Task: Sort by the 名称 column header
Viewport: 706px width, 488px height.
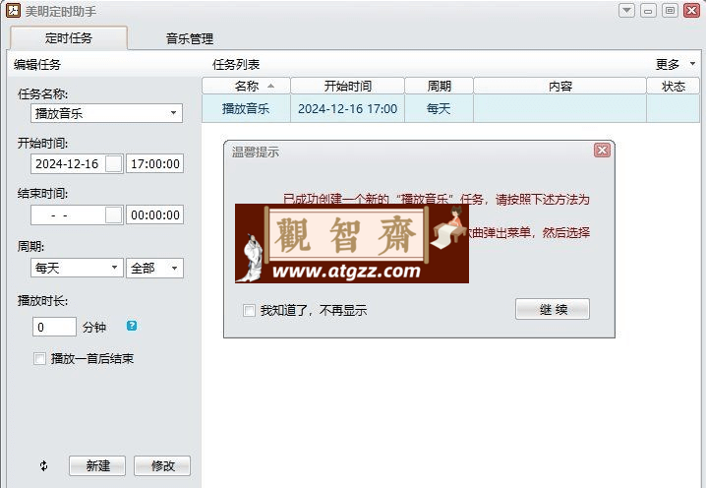Action: (x=246, y=86)
